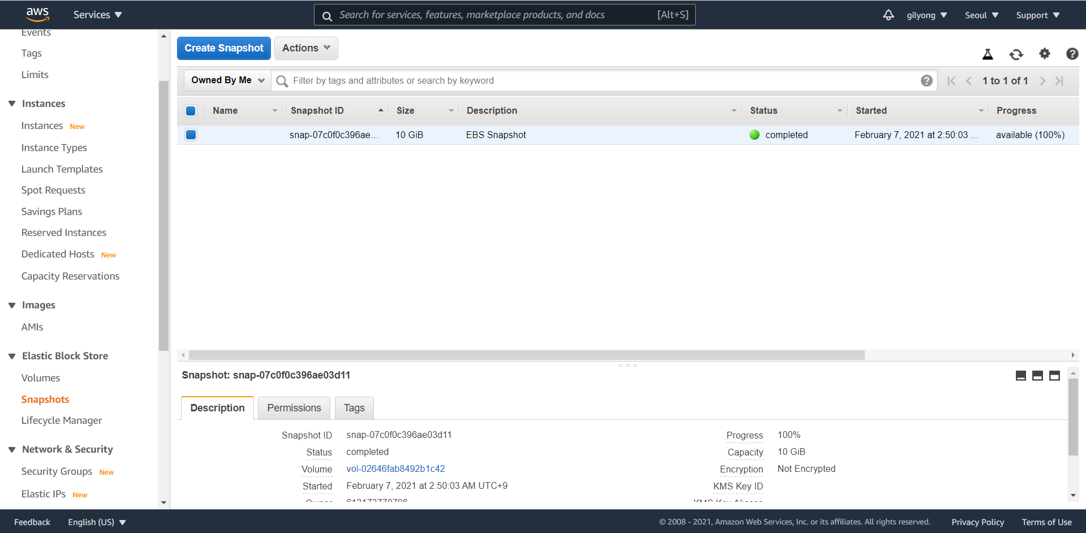This screenshot has height=533, width=1086.
Task: Go to the first page of results
Action: point(951,81)
